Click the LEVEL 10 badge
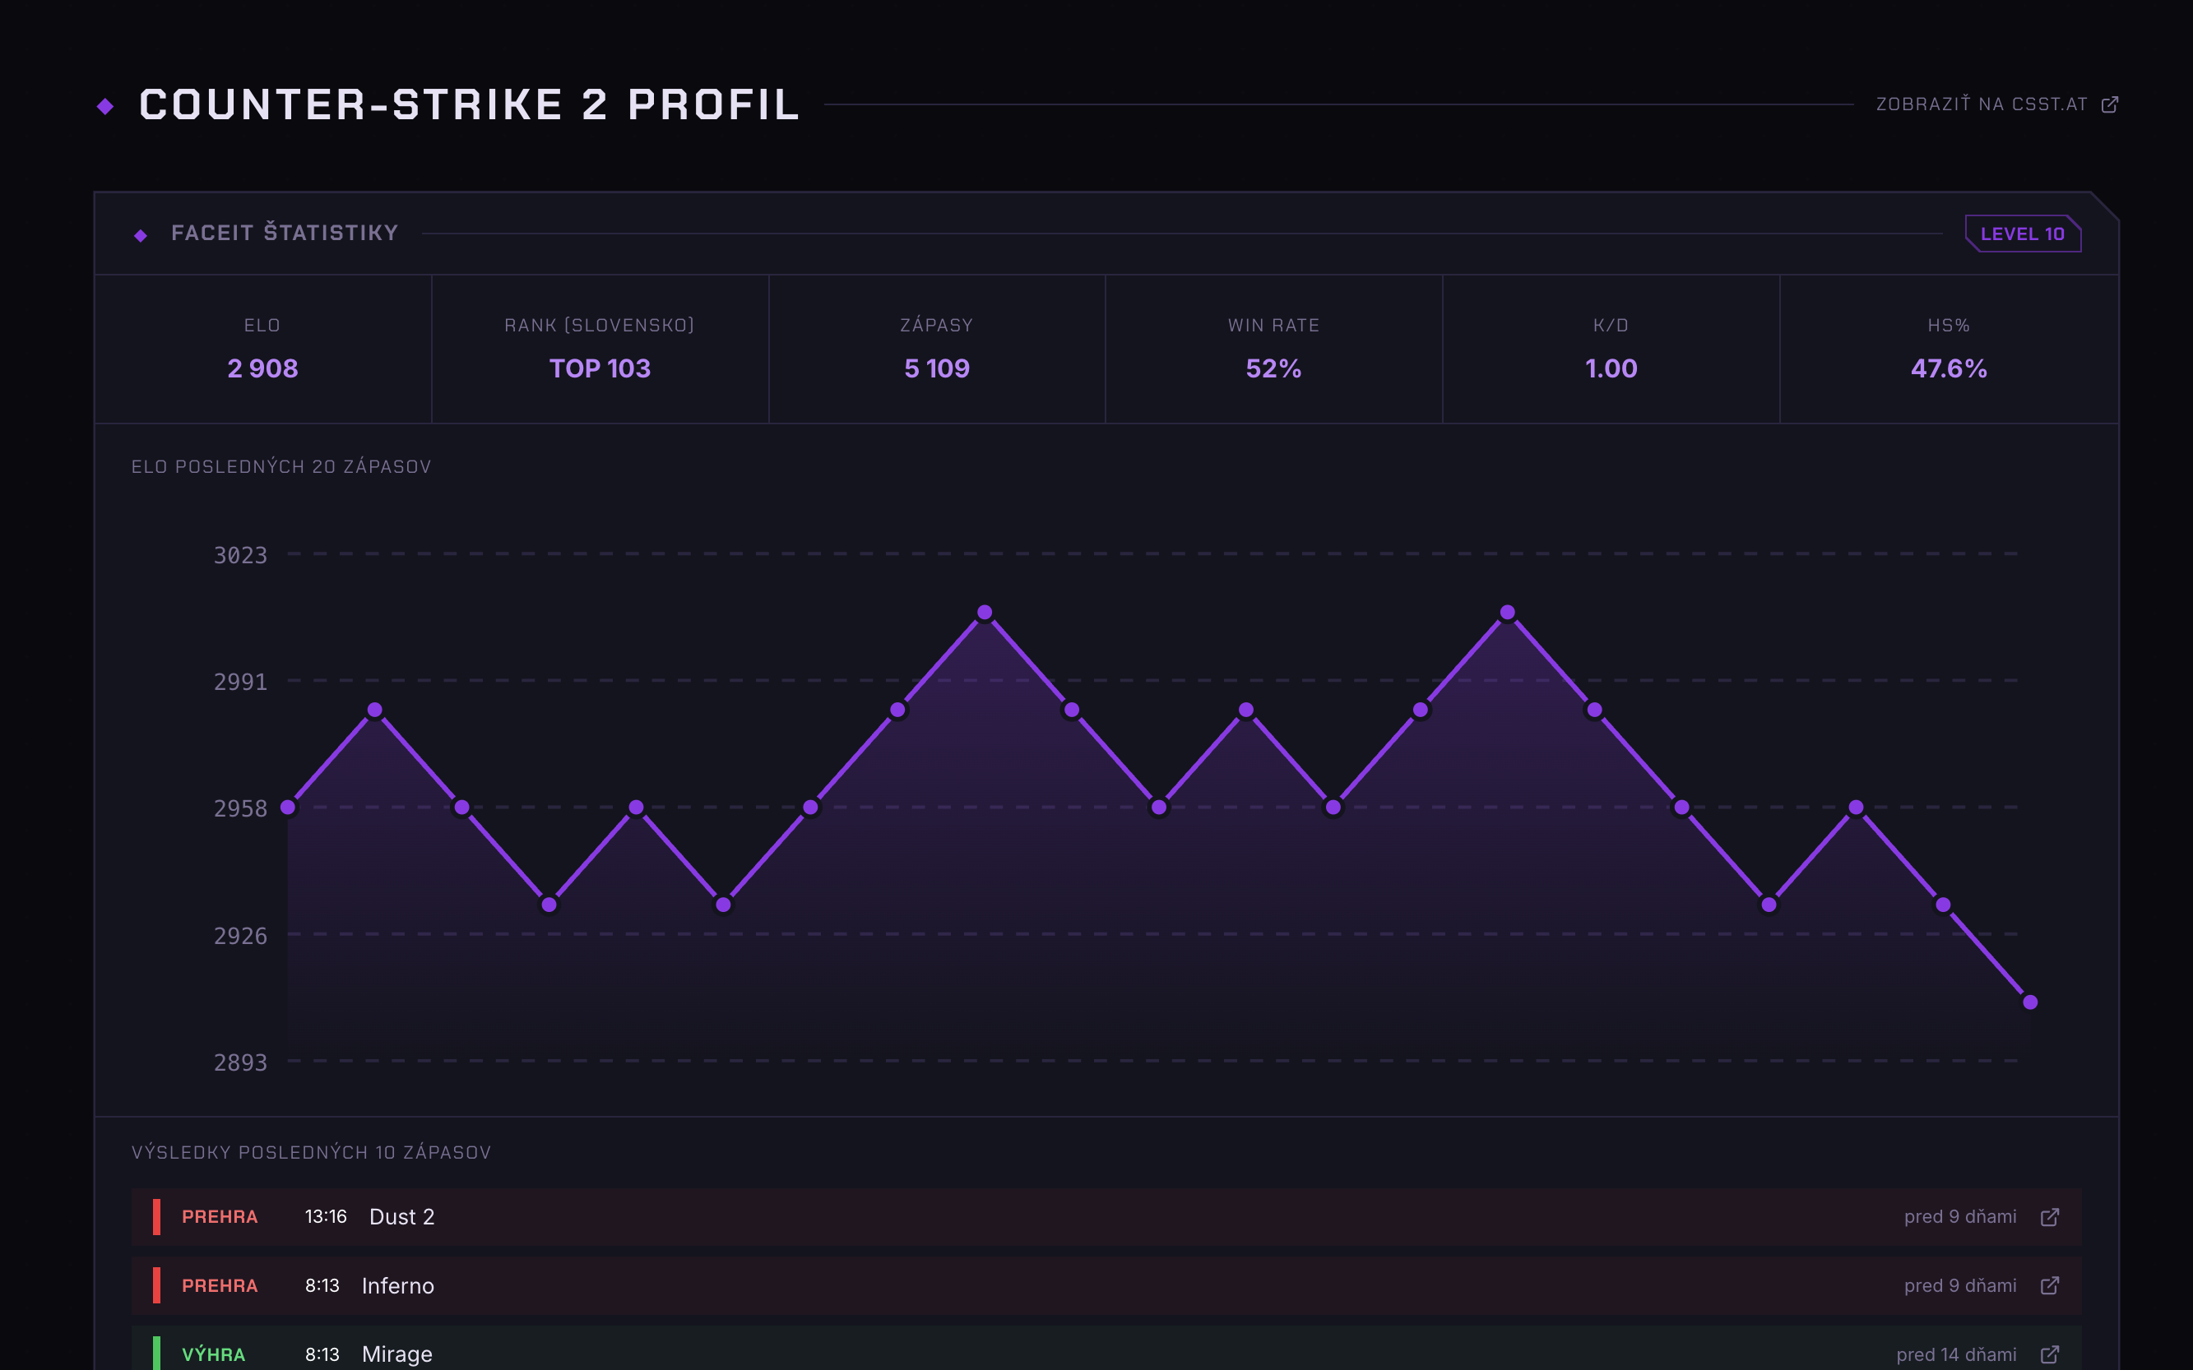This screenshot has width=2193, height=1370. (2024, 234)
